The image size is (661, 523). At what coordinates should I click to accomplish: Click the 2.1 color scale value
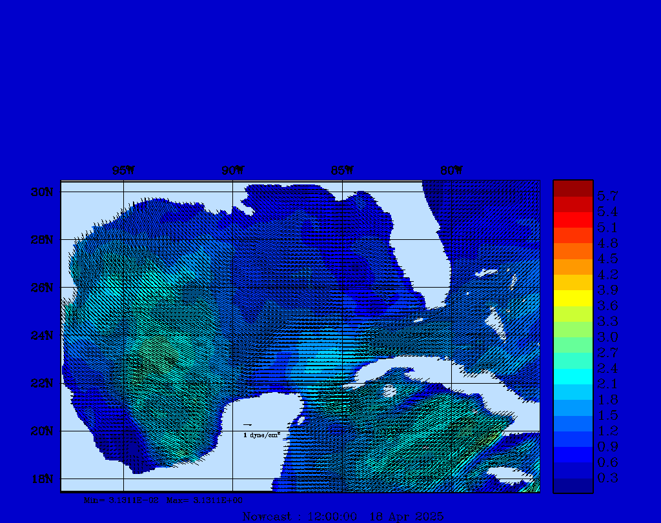(x=607, y=384)
